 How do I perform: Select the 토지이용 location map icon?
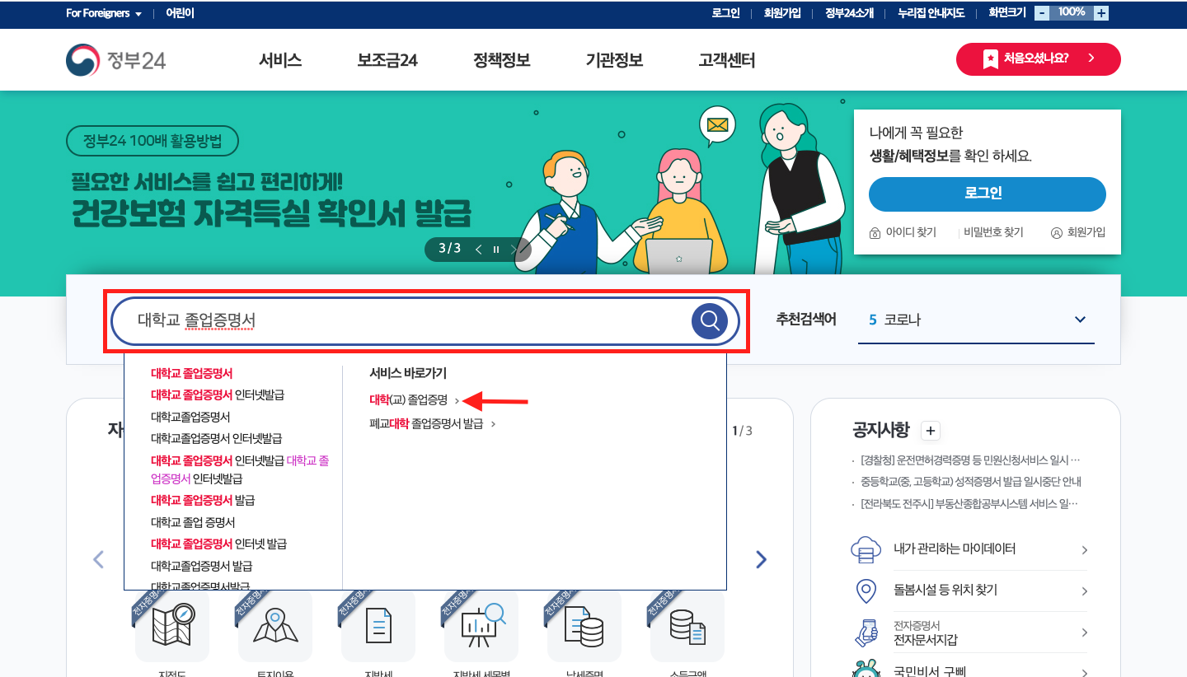point(275,626)
